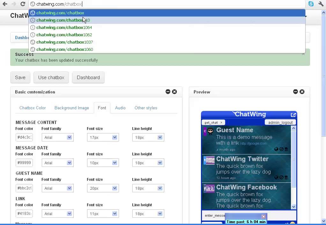The width and height of the screenshot is (326, 225).
Task: Open the Other styles tab
Action: [x=146, y=108]
